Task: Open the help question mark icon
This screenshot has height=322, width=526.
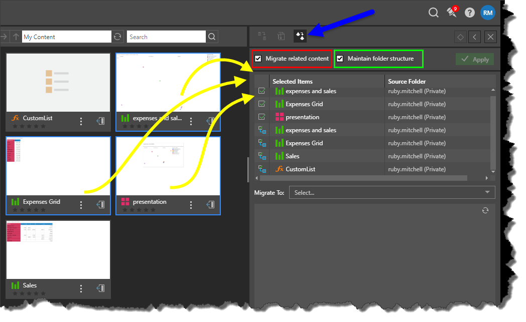Action: point(470,13)
